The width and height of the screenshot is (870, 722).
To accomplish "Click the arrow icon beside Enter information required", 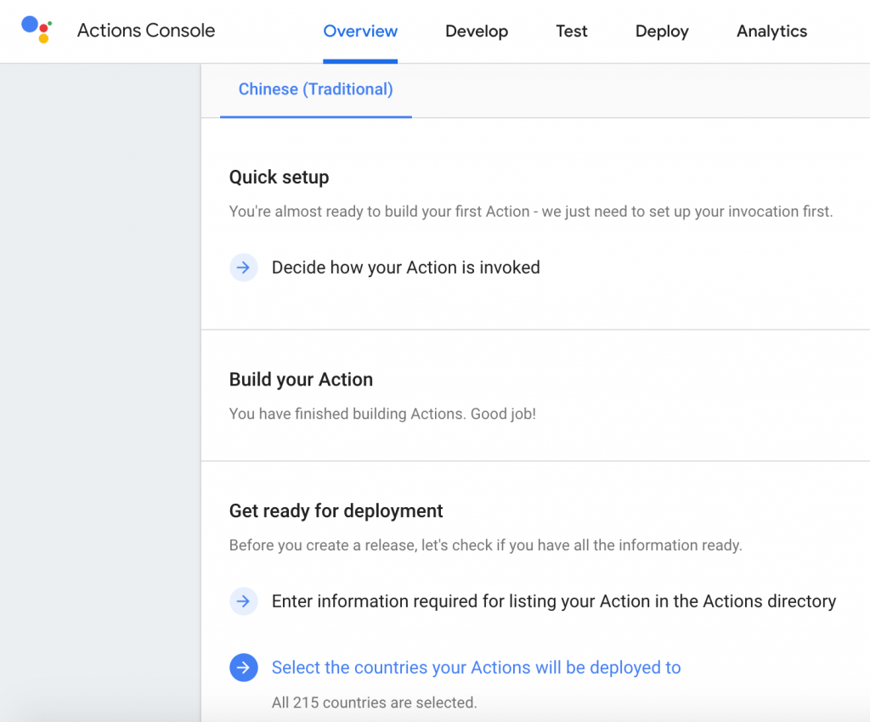I will (244, 601).
